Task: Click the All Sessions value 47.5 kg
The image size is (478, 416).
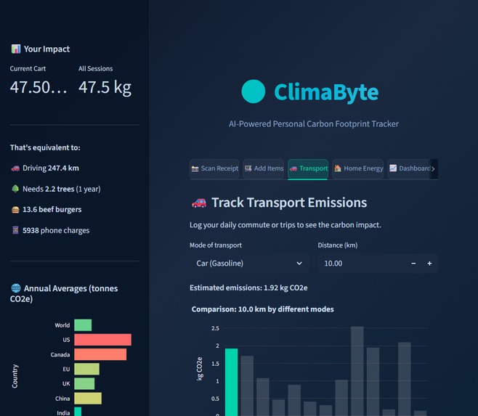Action: tap(105, 87)
